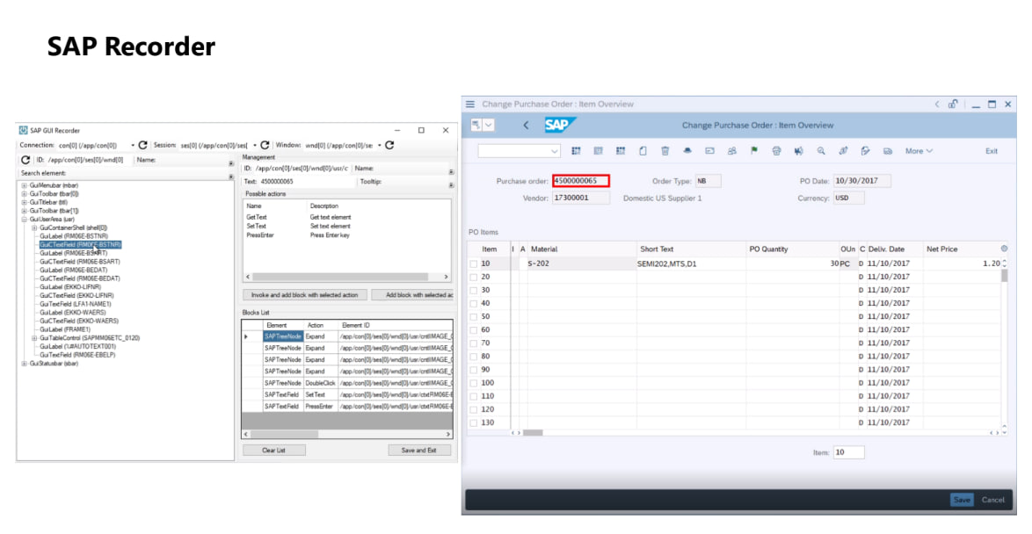Open the Window dropdown in SAP GUI Recorder
The image size is (1032, 534).
(x=380, y=145)
